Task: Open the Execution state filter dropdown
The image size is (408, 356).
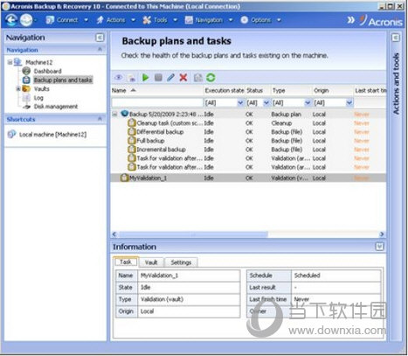Action: (x=240, y=102)
